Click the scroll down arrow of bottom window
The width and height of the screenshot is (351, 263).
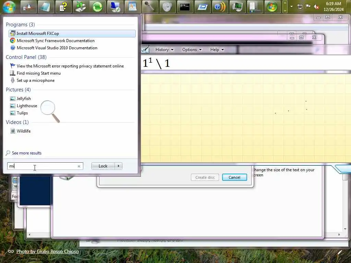(x=345, y=229)
